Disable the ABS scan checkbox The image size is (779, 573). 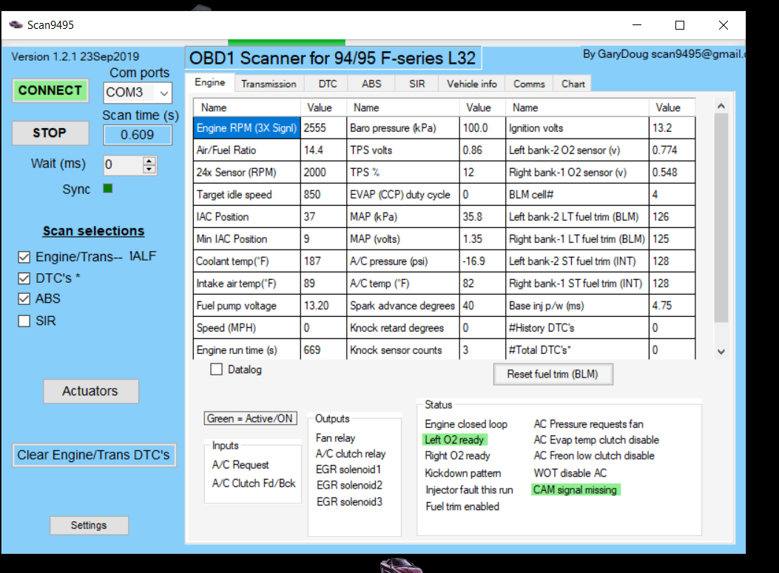tap(24, 299)
